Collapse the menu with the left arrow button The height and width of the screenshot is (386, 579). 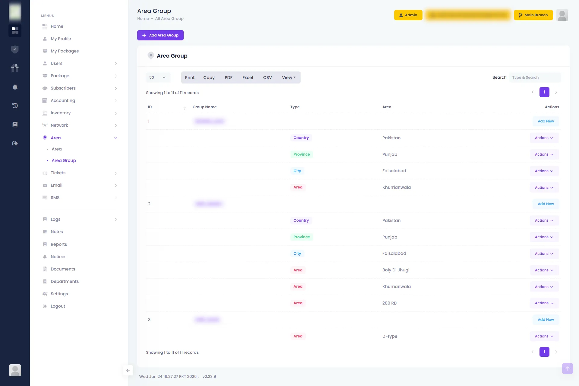coord(128,370)
